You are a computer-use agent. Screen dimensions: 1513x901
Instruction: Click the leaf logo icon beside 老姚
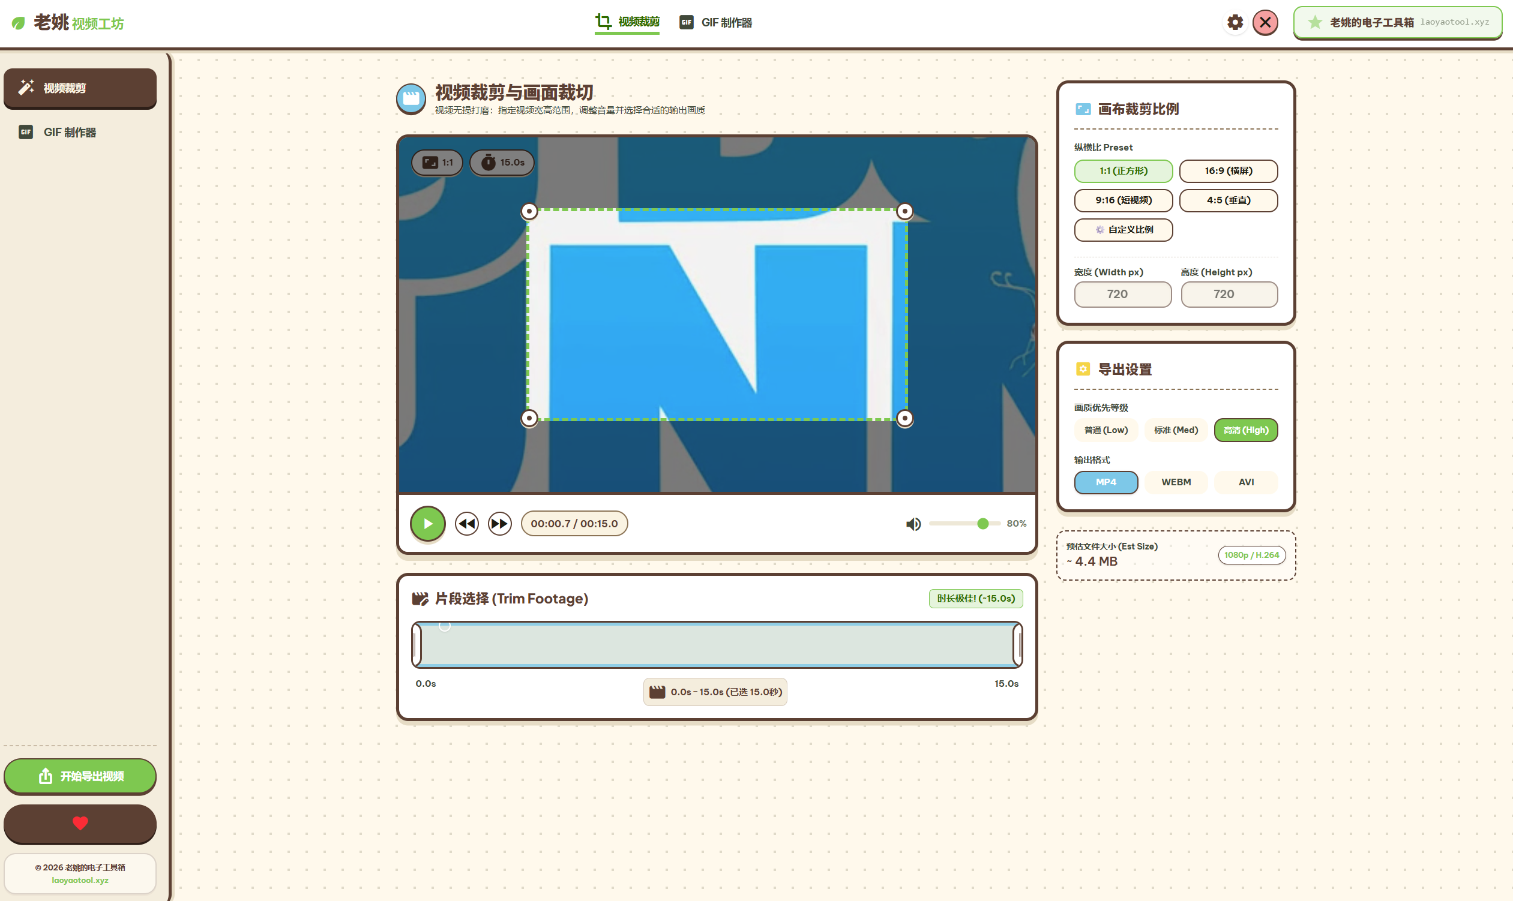pos(18,23)
